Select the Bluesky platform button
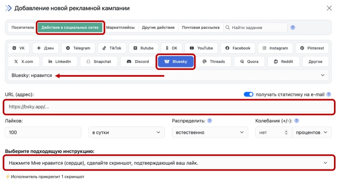 (x=176, y=61)
